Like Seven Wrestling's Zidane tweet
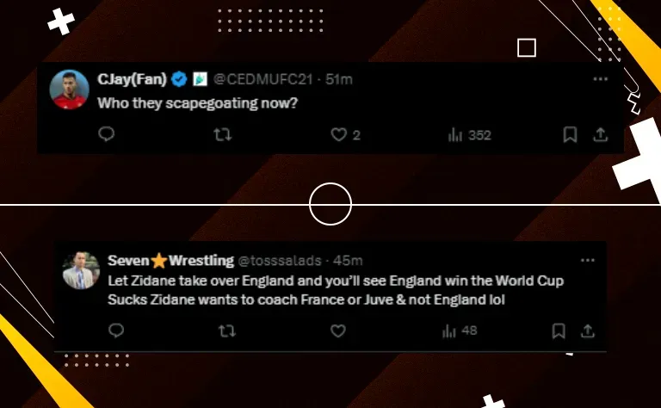 pos(338,331)
